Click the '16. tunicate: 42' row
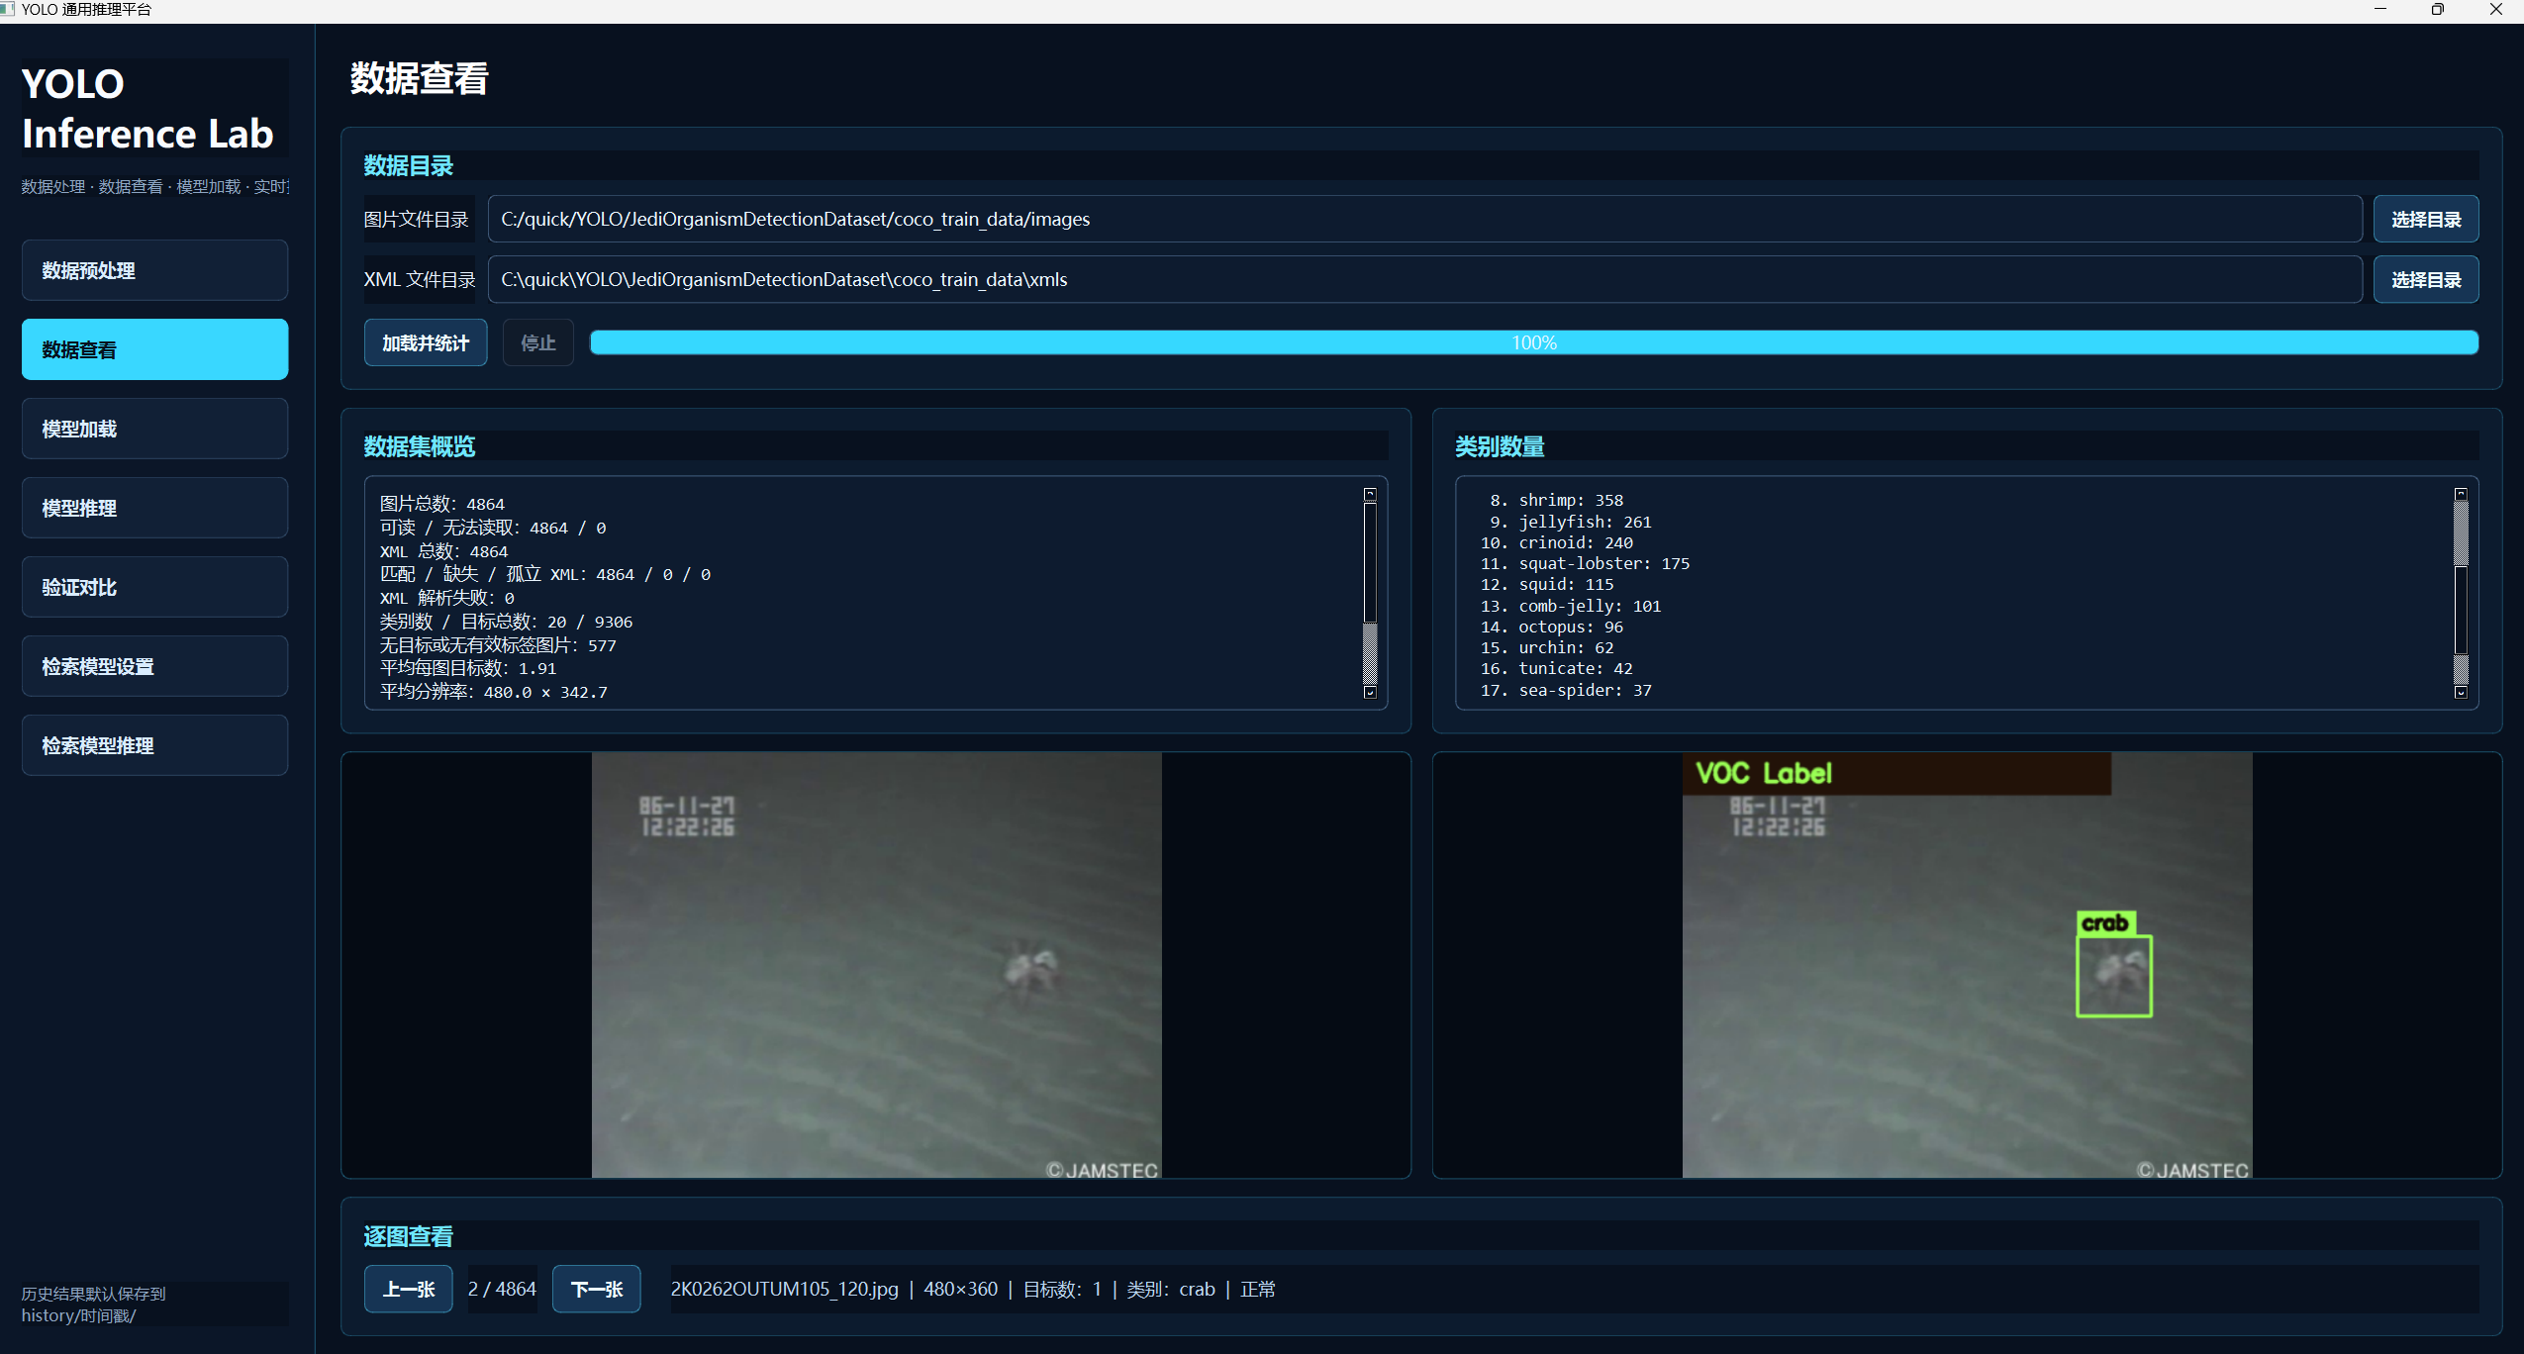 pyautogui.click(x=1556, y=668)
